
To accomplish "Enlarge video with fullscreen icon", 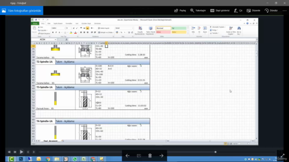I will (283, 156).
